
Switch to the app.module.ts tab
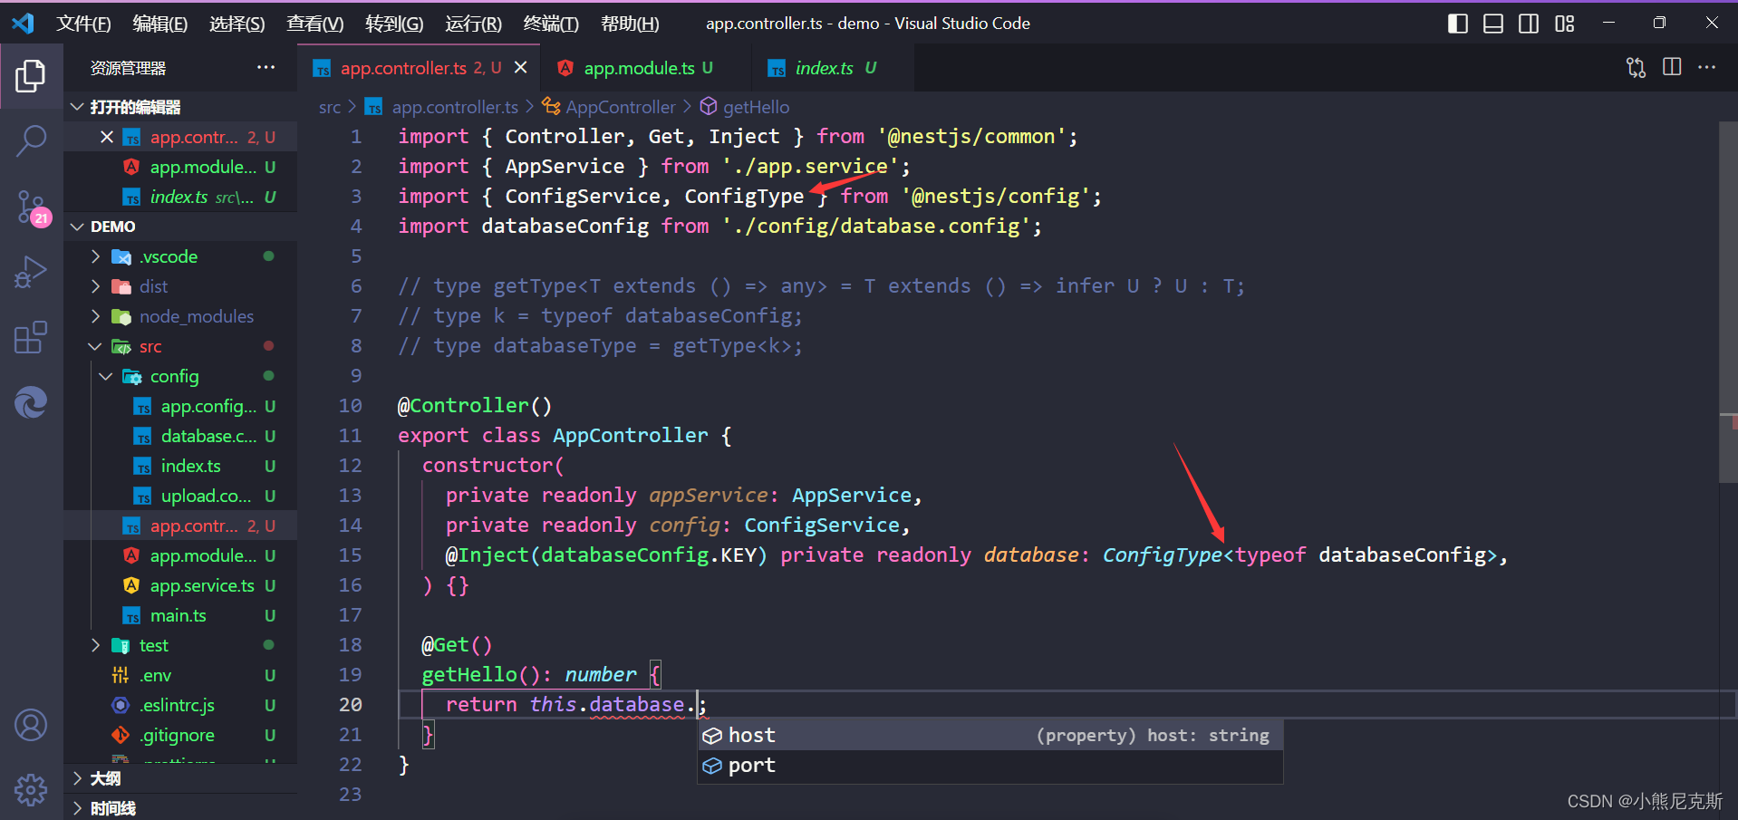coord(647,68)
